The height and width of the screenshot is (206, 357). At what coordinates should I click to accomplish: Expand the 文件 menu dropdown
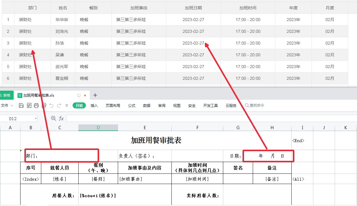7,105
